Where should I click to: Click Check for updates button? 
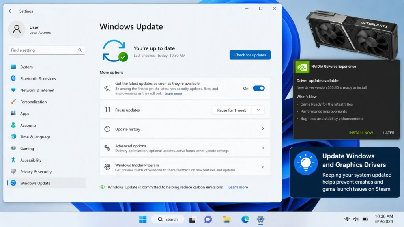250,55
